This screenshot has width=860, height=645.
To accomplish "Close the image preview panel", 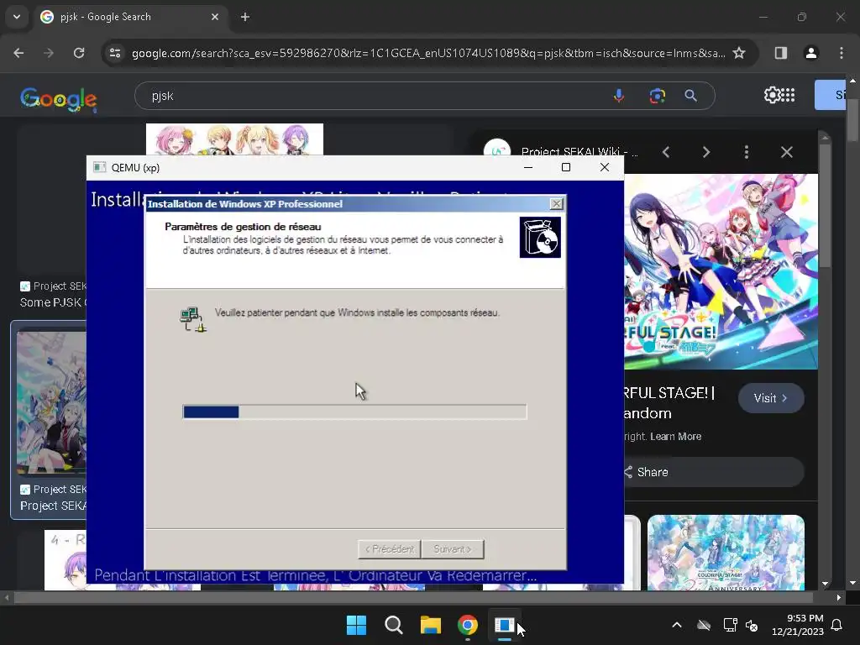I will click(786, 152).
